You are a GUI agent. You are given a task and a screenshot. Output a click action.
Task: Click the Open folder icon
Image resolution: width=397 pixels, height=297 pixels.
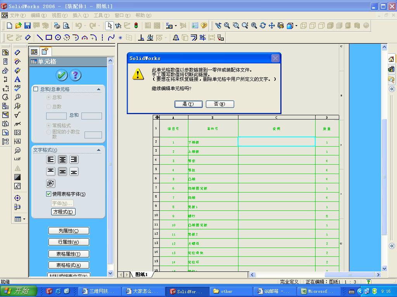(x=18, y=26)
